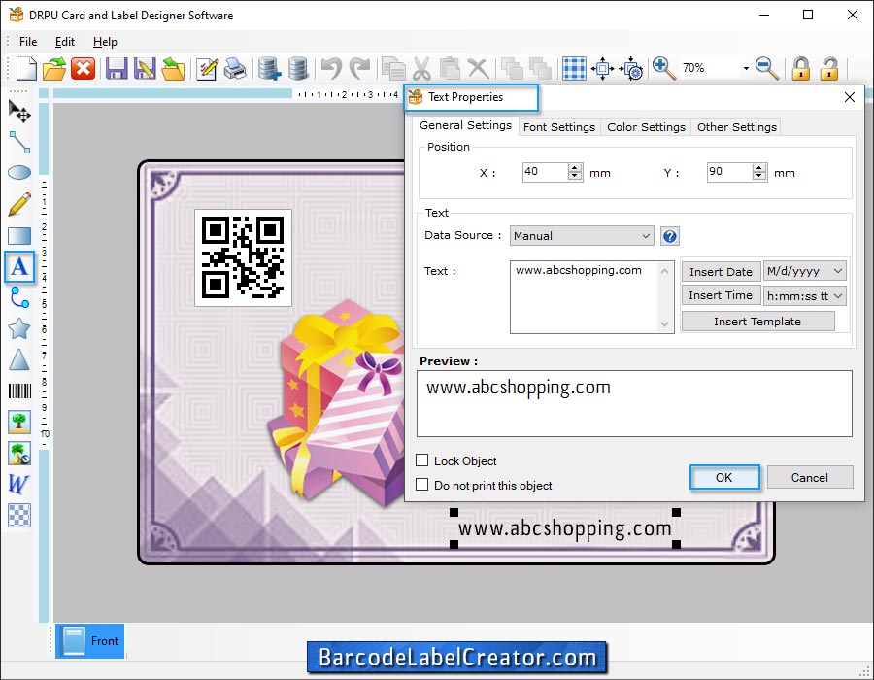Select the Triangle shape tool

click(x=19, y=360)
